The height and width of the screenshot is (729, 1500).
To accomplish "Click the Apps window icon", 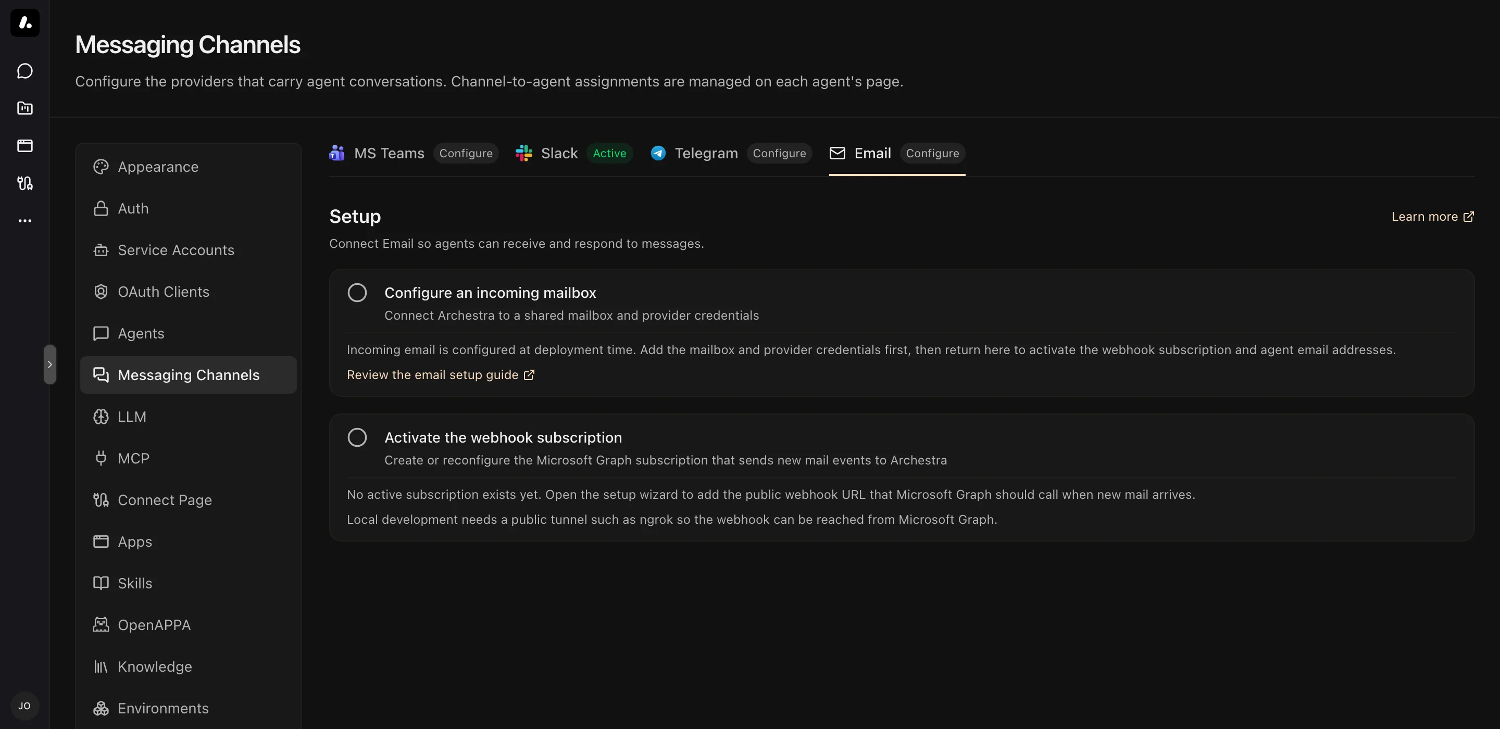I will (x=101, y=542).
